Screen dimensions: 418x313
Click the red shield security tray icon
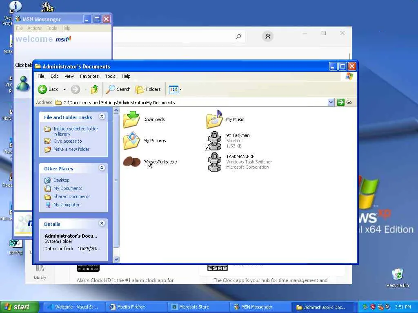tap(373, 307)
